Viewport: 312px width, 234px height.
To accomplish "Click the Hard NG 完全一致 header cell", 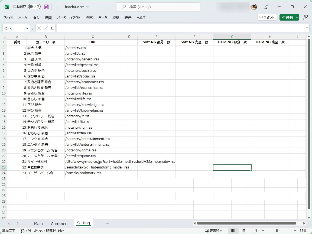I will pyautogui.click(x=270, y=42).
